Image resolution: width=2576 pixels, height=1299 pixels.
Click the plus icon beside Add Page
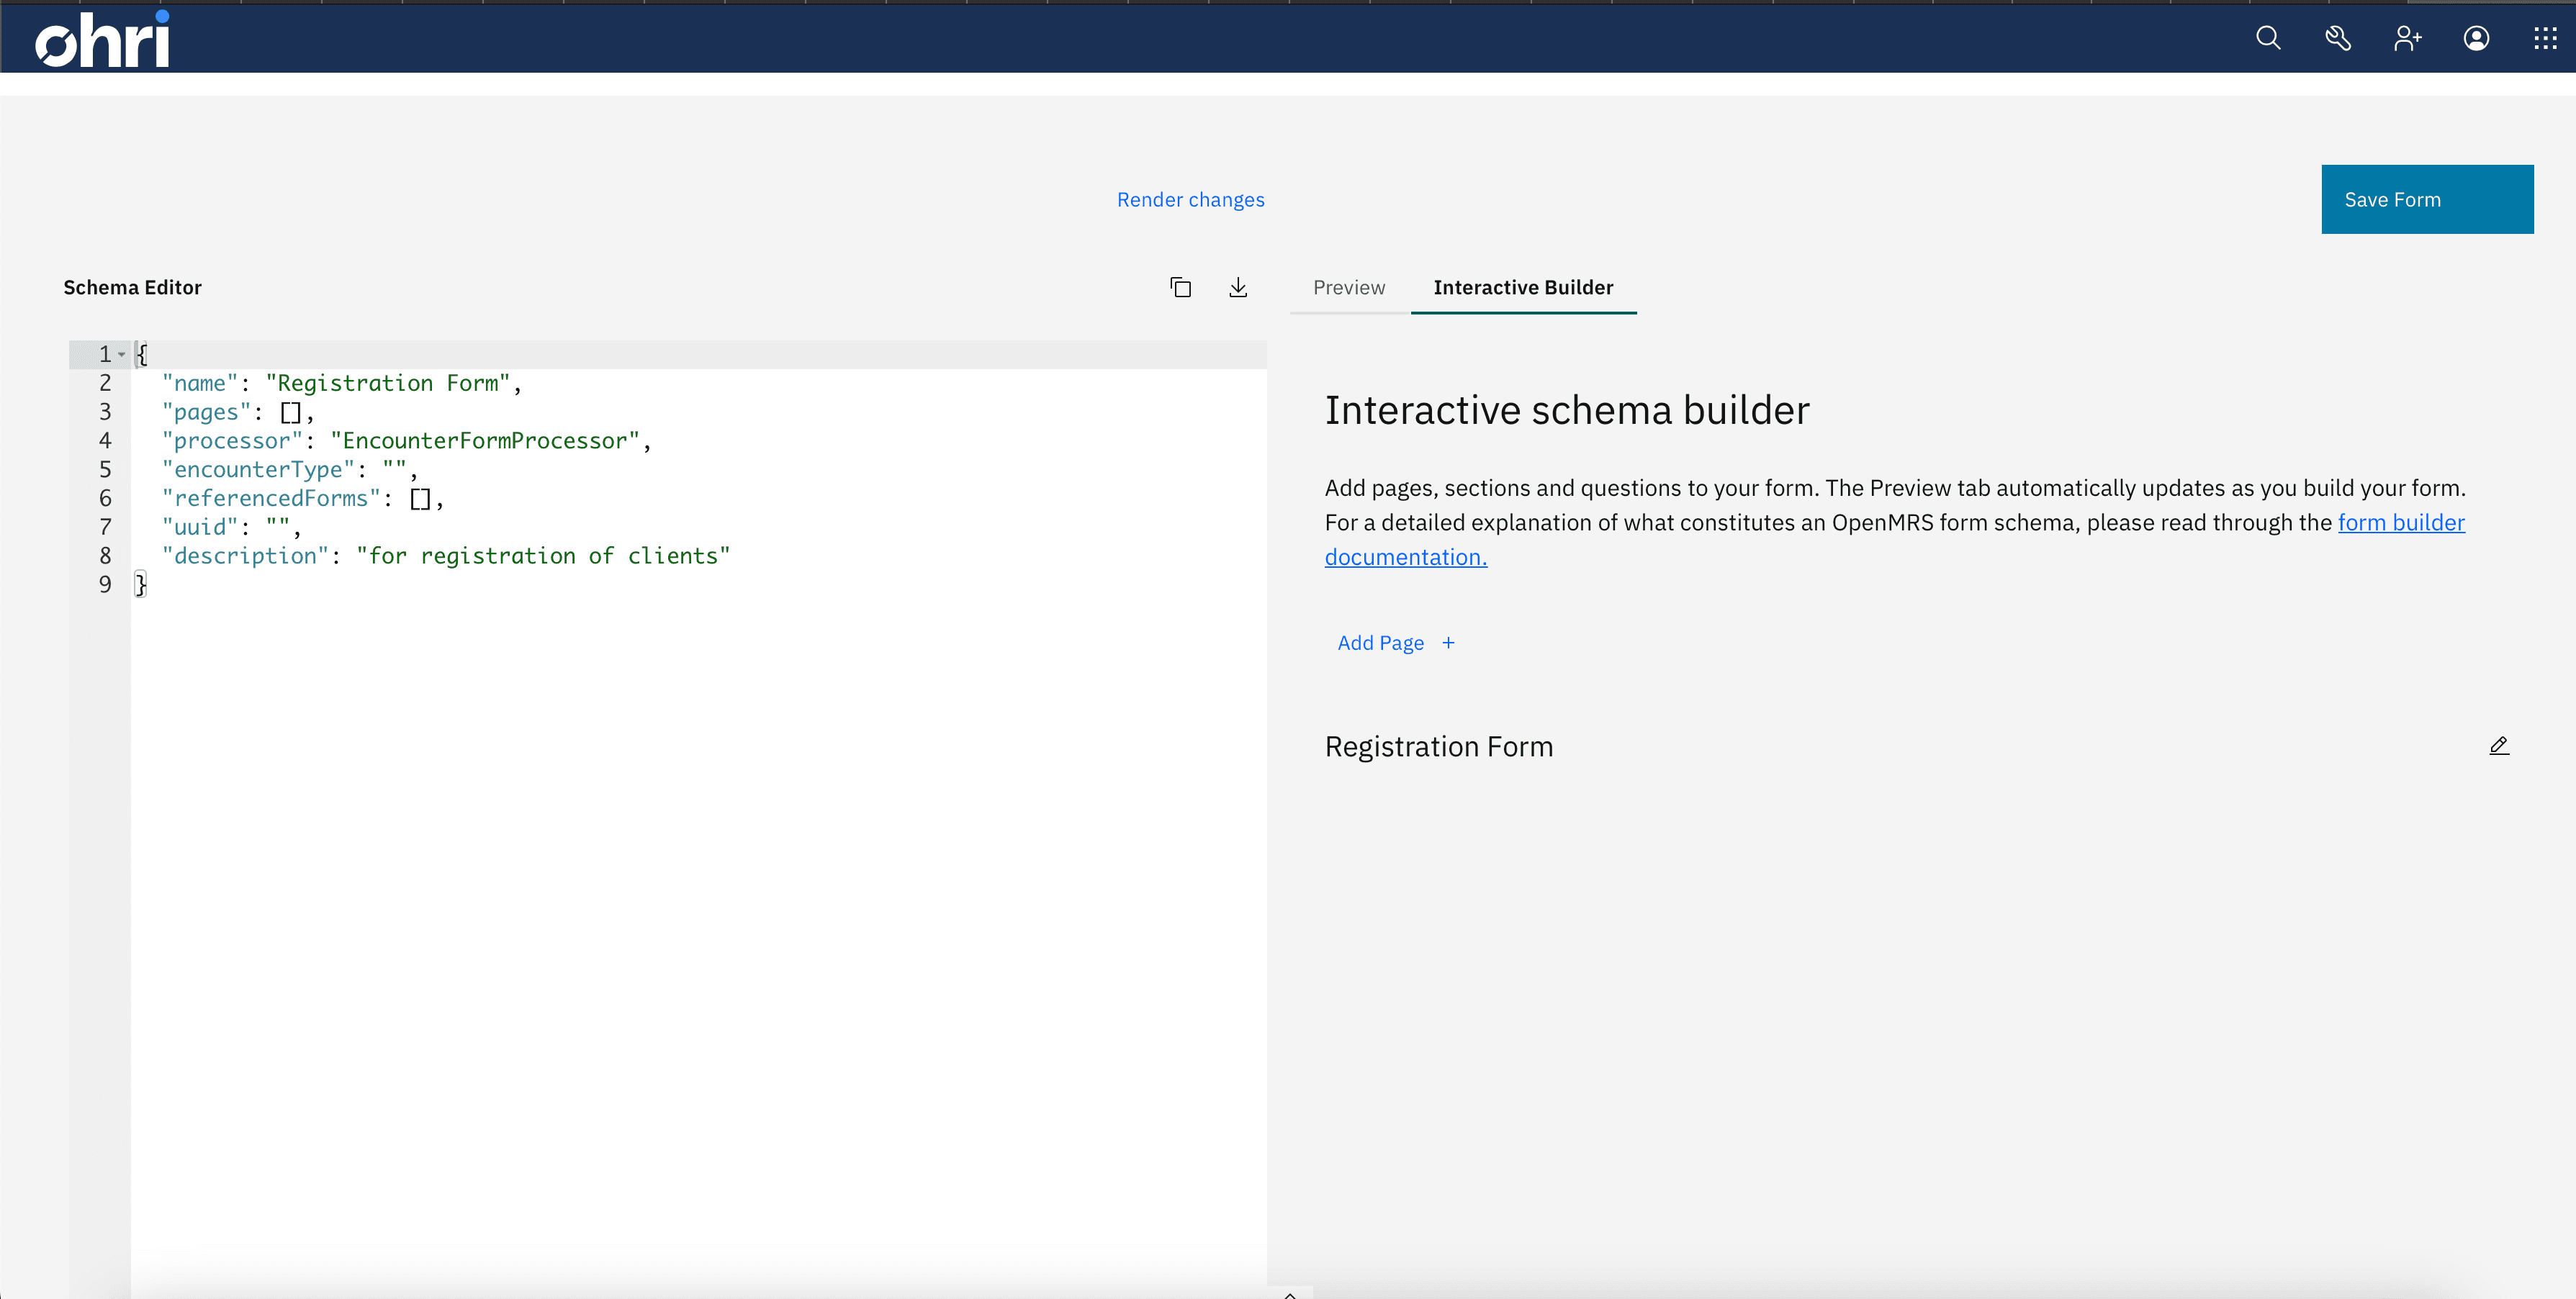pyautogui.click(x=1448, y=643)
